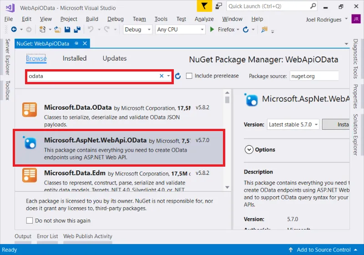
Task: Open the Any CPU platform dropdown
Action: [x=180, y=30]
